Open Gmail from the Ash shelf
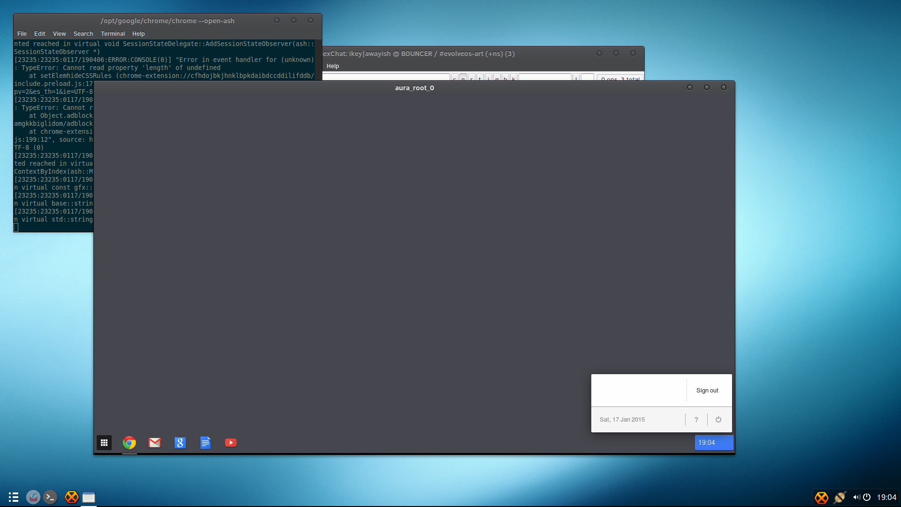Image resolution: width=901 pixels, height=507 pixels. click(x=155, y=443)
